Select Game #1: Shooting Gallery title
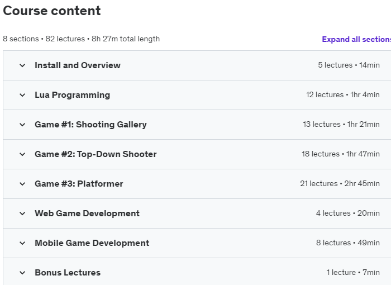The image size is (391, 285). tap(90, 125)
